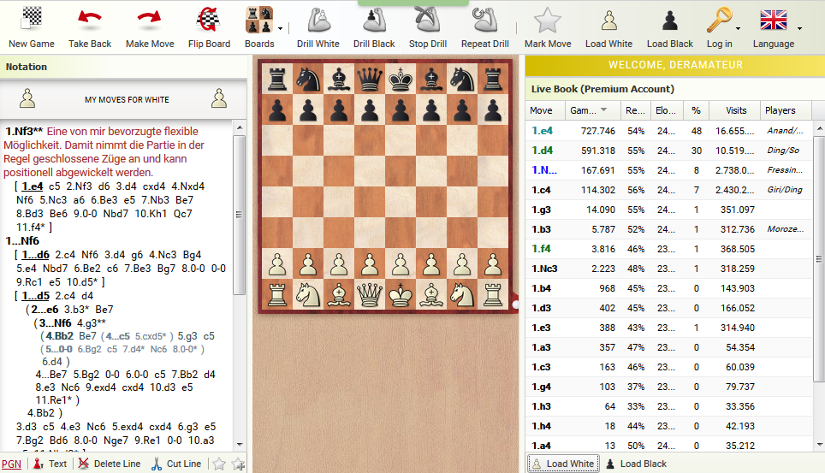This screenshot has height=473, width=825.
Task: Click the notation panel vertical scrollbar
Action: pyautogui.click(x=240, y=214)
